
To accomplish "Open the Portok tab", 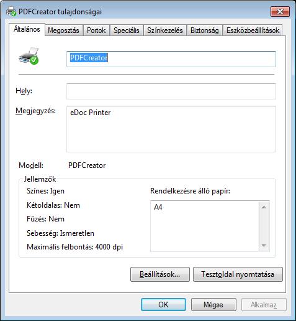I will [x=96, y=30].
